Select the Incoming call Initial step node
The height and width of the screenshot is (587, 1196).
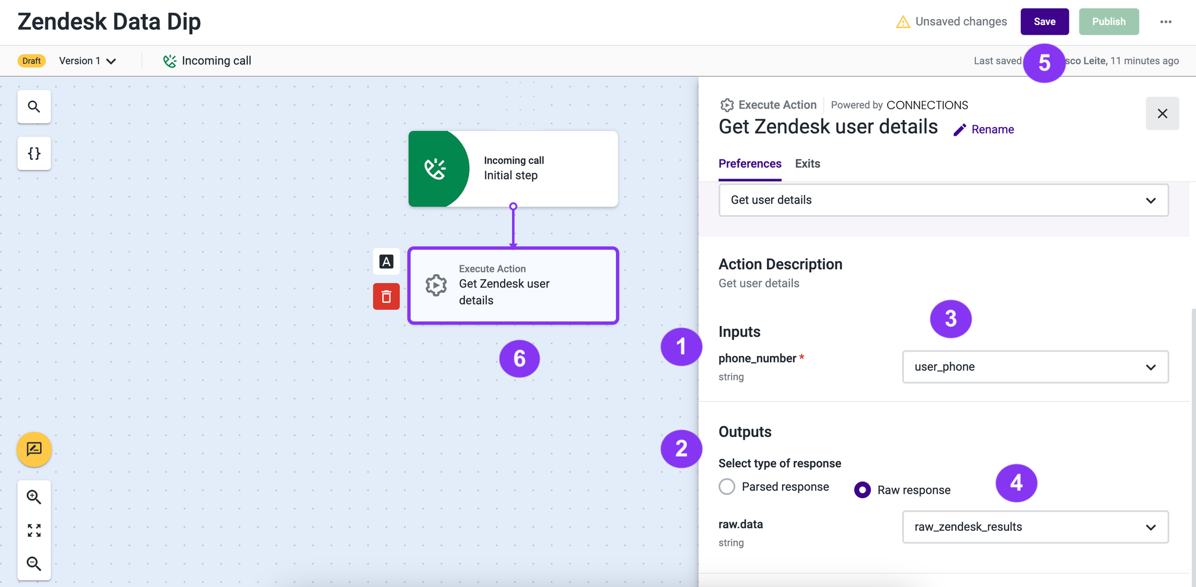point(513,169)
